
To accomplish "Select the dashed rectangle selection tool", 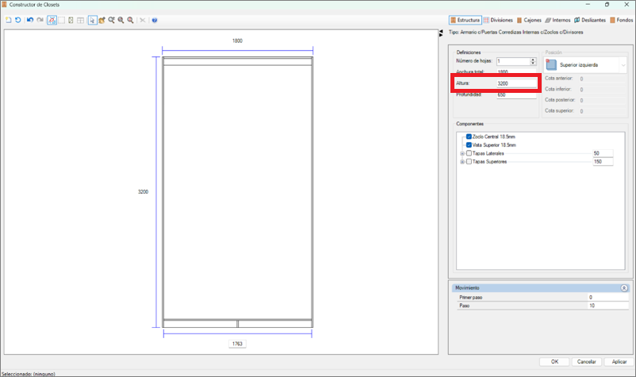I will (x=62, y=20).
